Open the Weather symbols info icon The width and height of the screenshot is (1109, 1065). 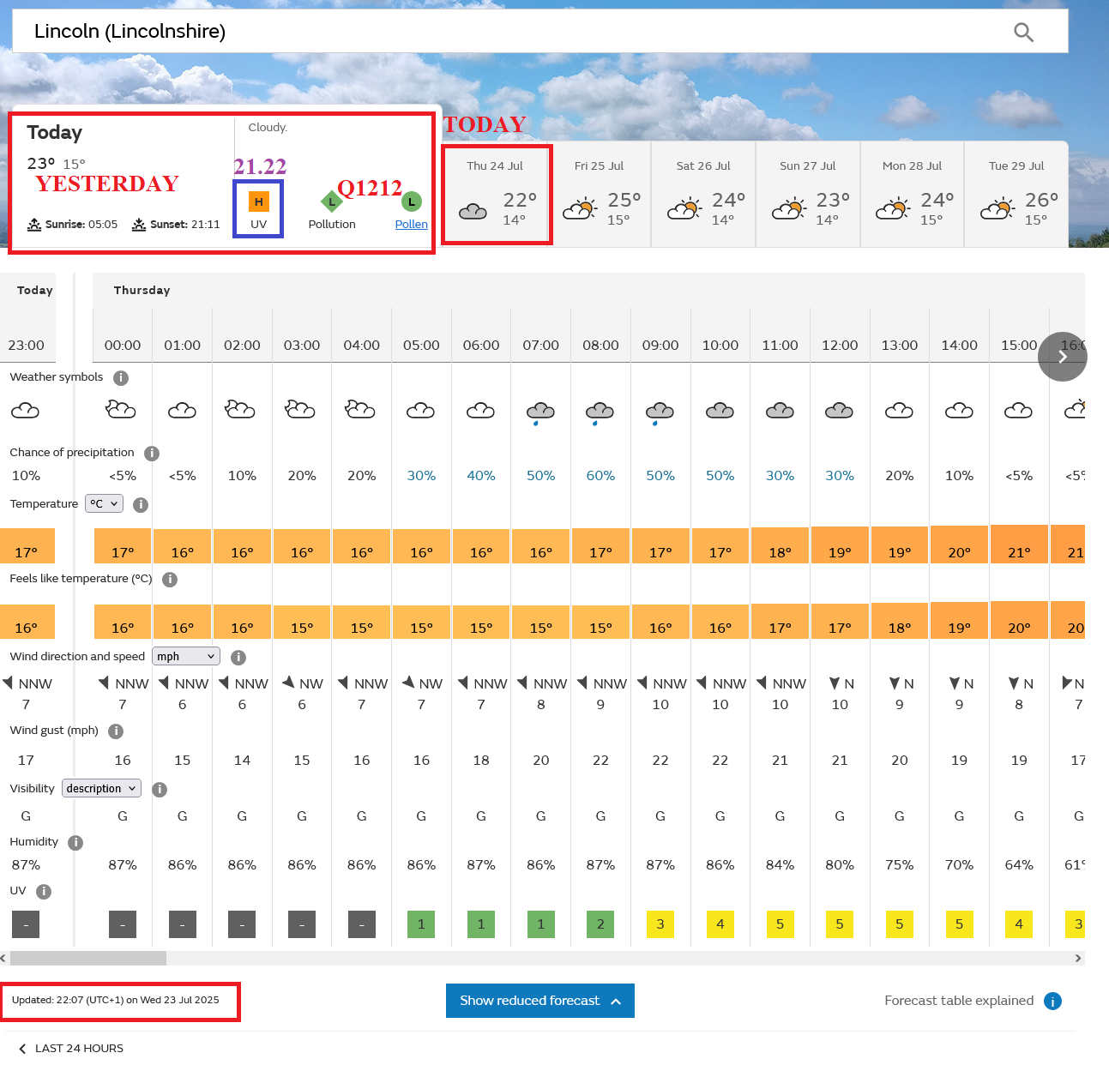(x=121, y=378)
